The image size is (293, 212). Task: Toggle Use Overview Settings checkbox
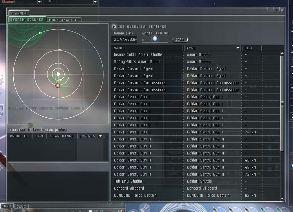coord(114,27)
